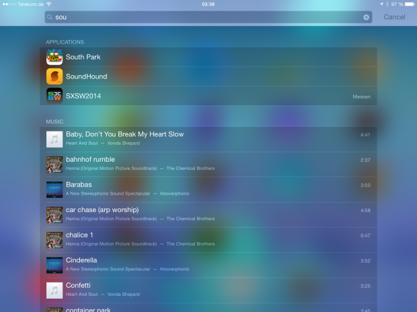Launch SoundHound via its orange icon
This screenshot has width=417, height=312.
pos(54,76)
